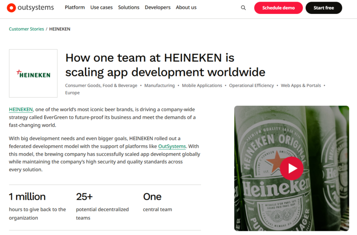Click the '1 million' statistic
The image size is (357, 235).
(27, 196)
